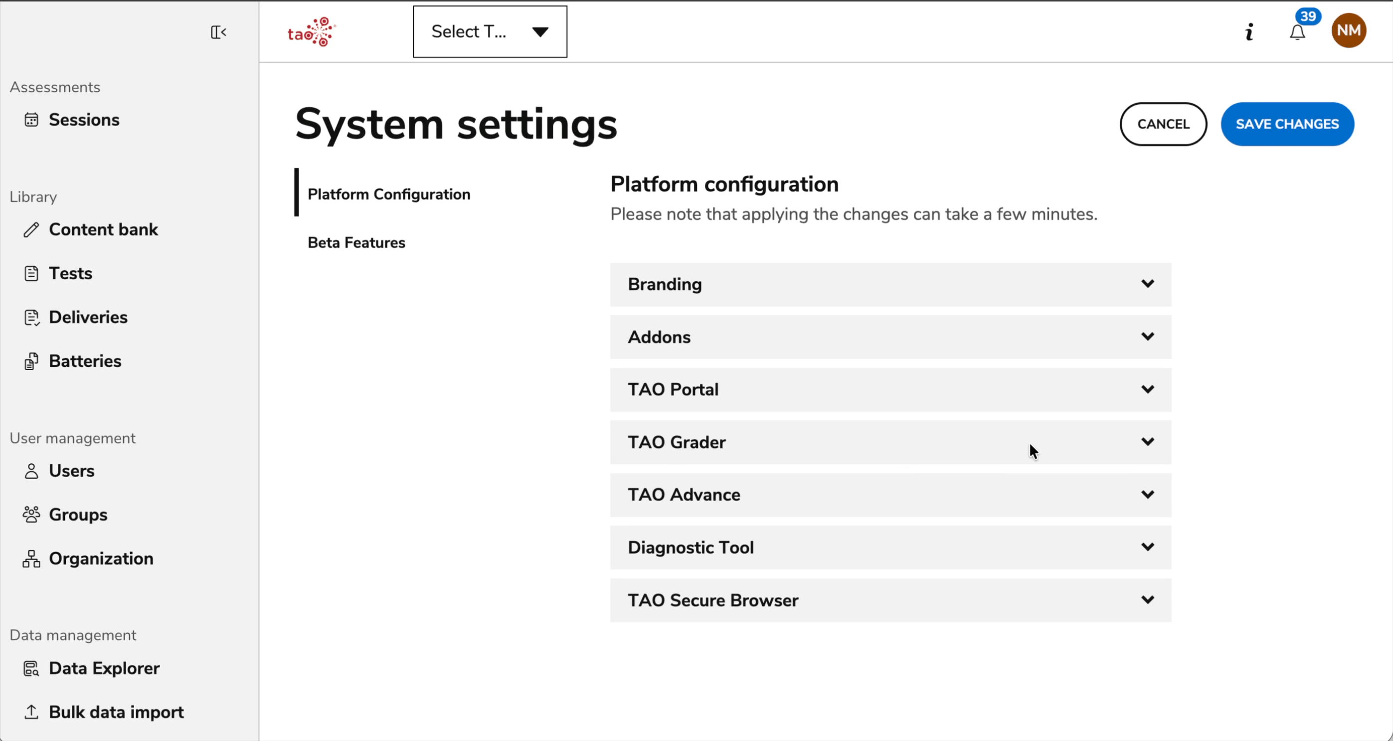Open Tests in the sidebar

(x=70, y=274)
